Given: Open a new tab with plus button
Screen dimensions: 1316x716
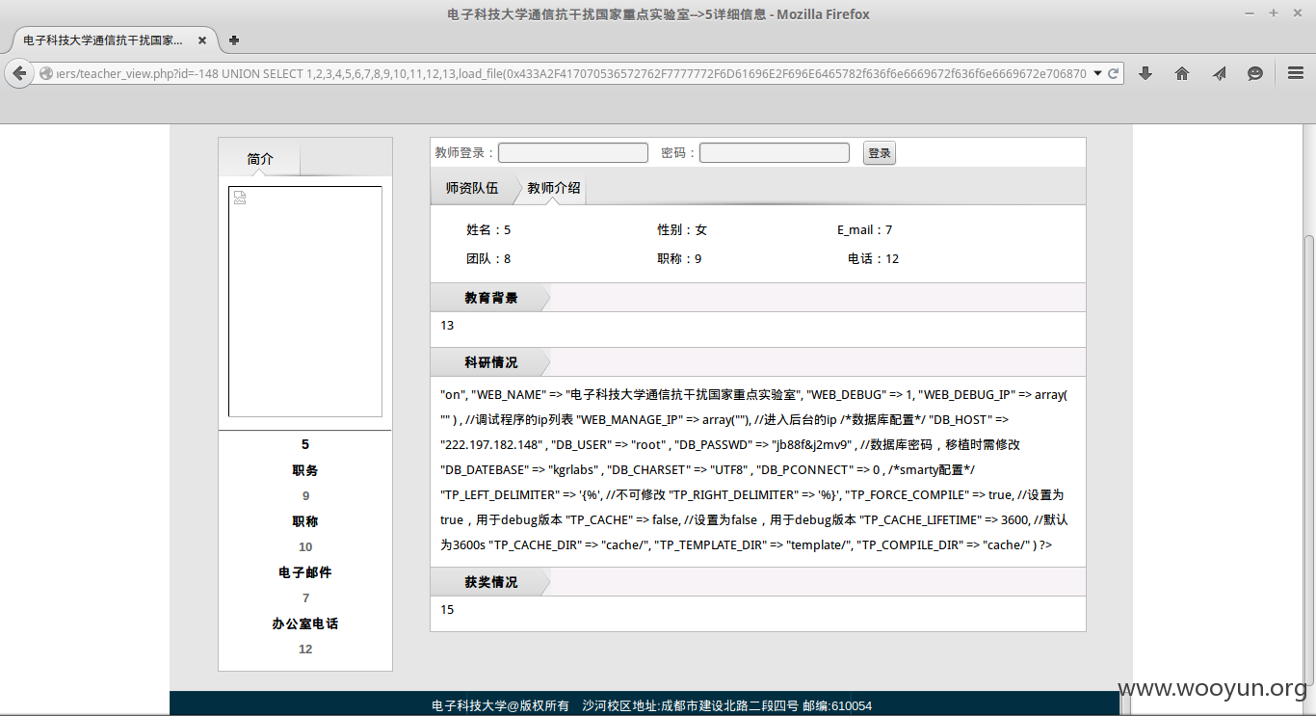Looking at the screenshot, I should (234, 40).
